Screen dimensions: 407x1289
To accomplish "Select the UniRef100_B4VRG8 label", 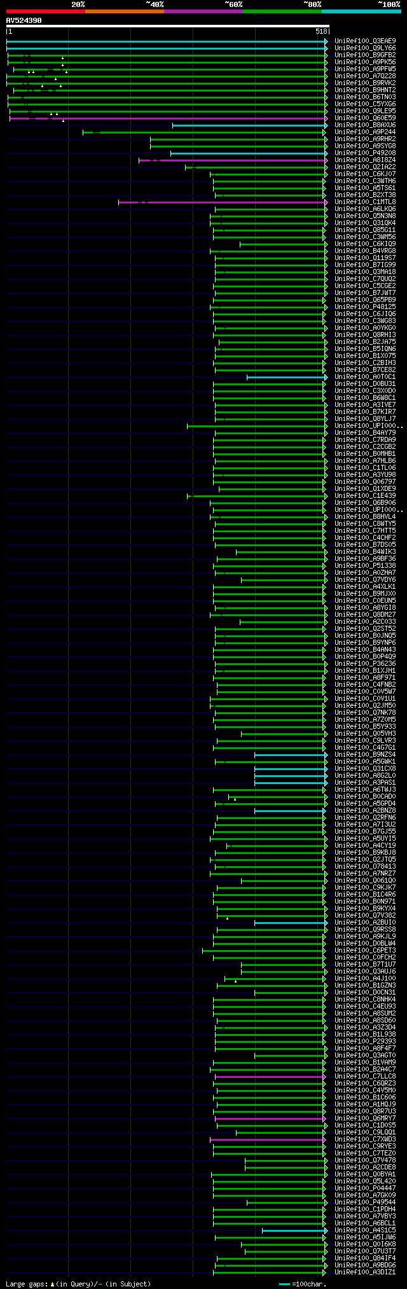I will [365, 251].
